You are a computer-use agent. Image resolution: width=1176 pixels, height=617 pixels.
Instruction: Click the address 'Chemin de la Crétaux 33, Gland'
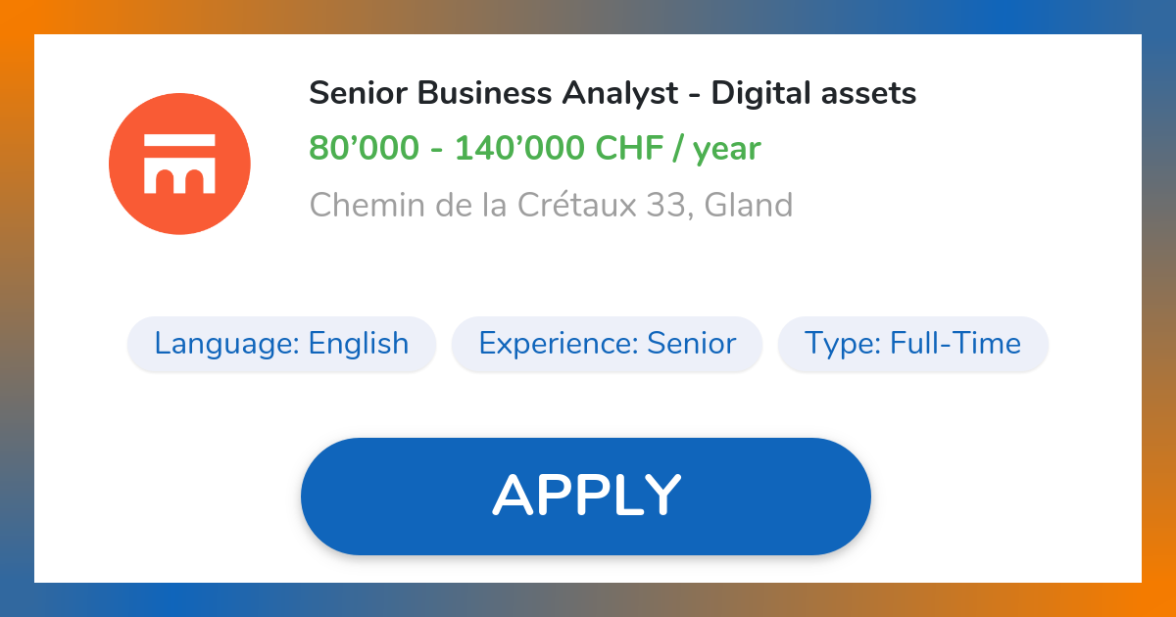pyautogui.click(x=551, y=205)
